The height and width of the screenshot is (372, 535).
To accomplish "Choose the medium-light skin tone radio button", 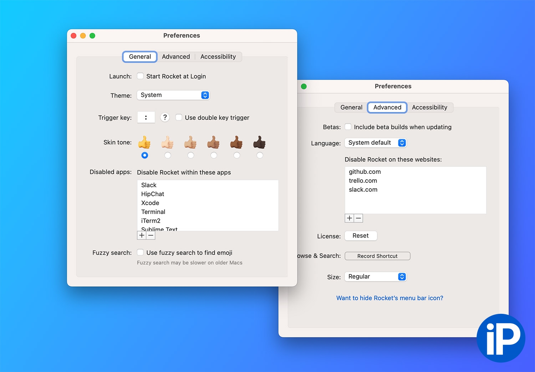I will click(x=191, y=155).
